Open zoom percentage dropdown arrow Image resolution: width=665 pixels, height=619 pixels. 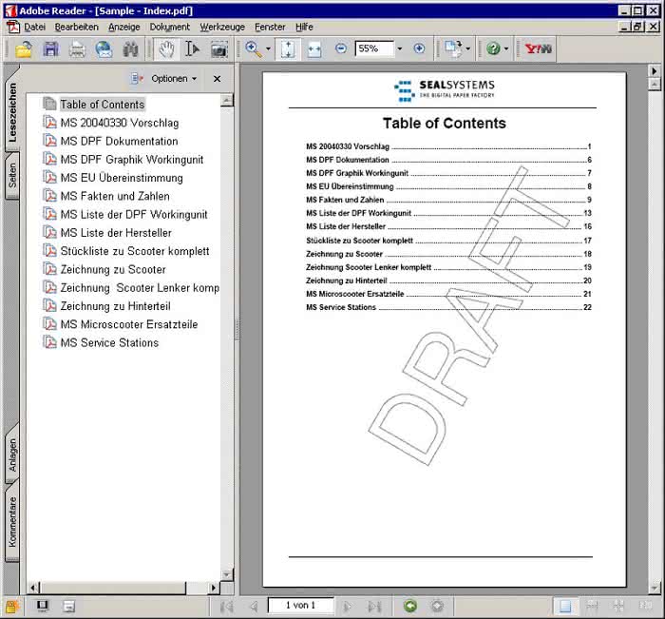[x=400, y=48]
